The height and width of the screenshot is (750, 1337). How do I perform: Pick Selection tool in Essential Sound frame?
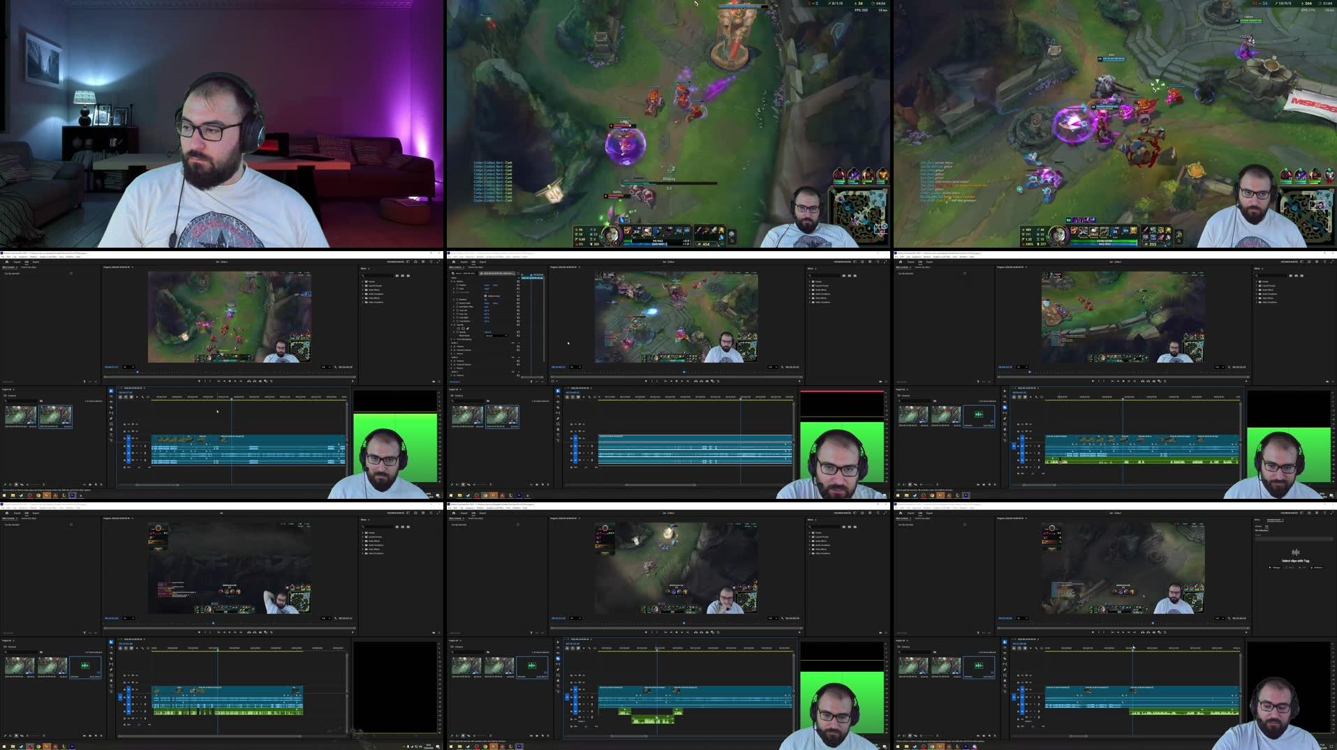[1005, 642]
